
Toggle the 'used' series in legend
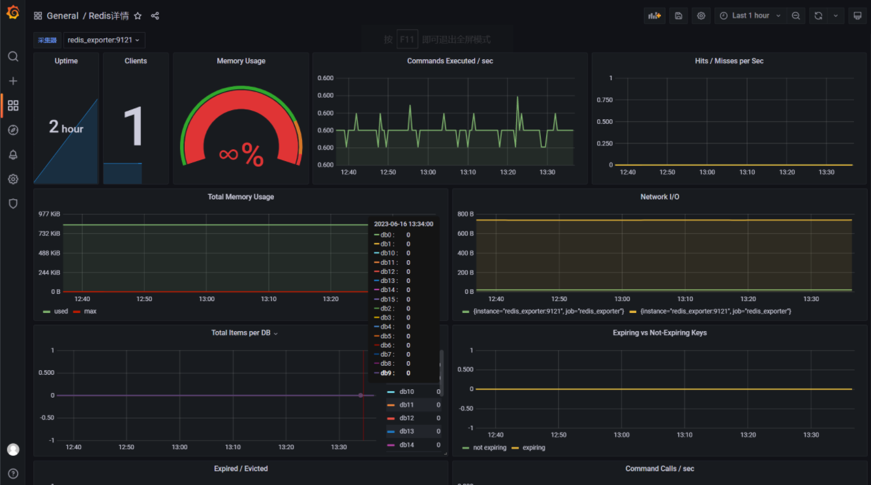pos(61,312)
